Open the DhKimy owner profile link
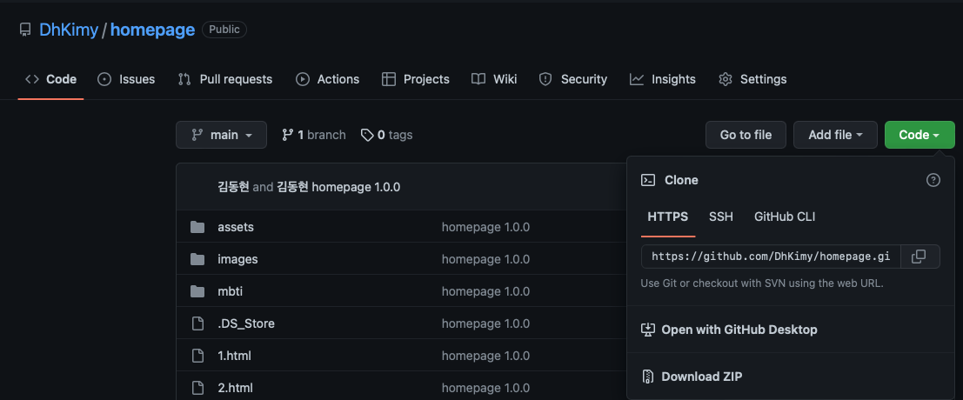Screen dimensions: 963x400 [x=68, y=30]
